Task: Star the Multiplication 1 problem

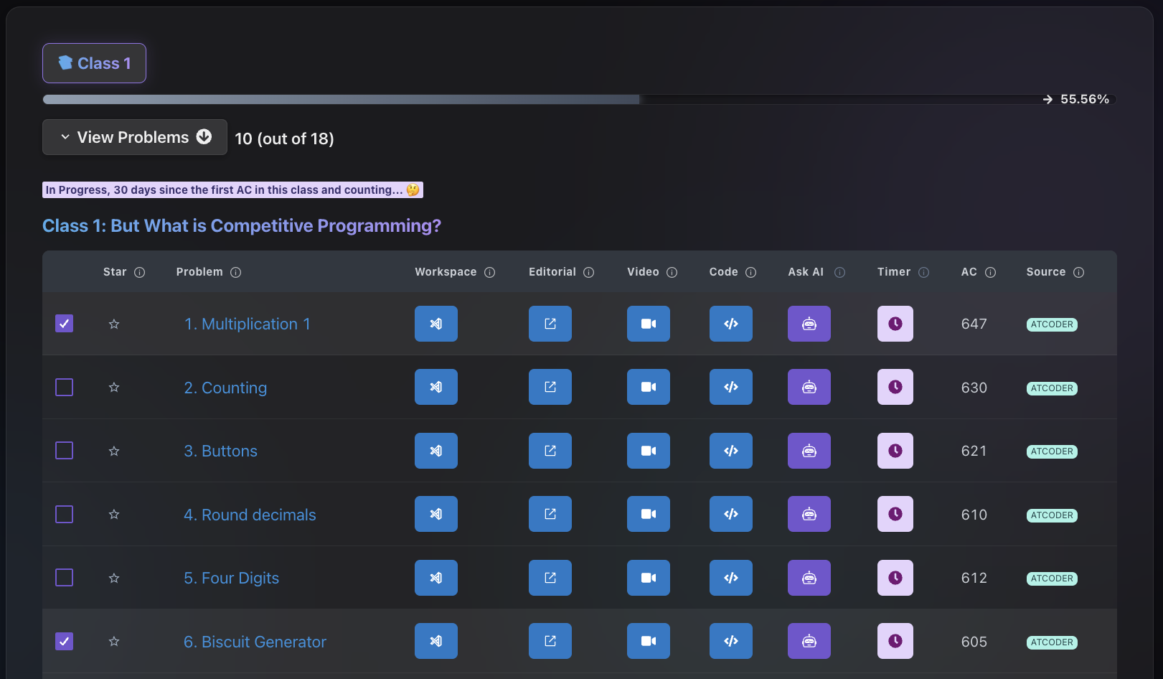Action: [x=114, y=324]
